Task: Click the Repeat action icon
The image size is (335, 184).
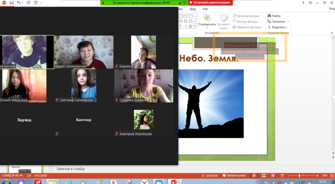Action: pyautogui.click(x=28, y=3)
